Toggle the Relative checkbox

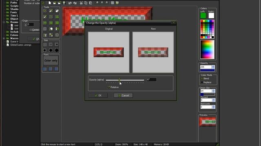(x=109, y=87)
